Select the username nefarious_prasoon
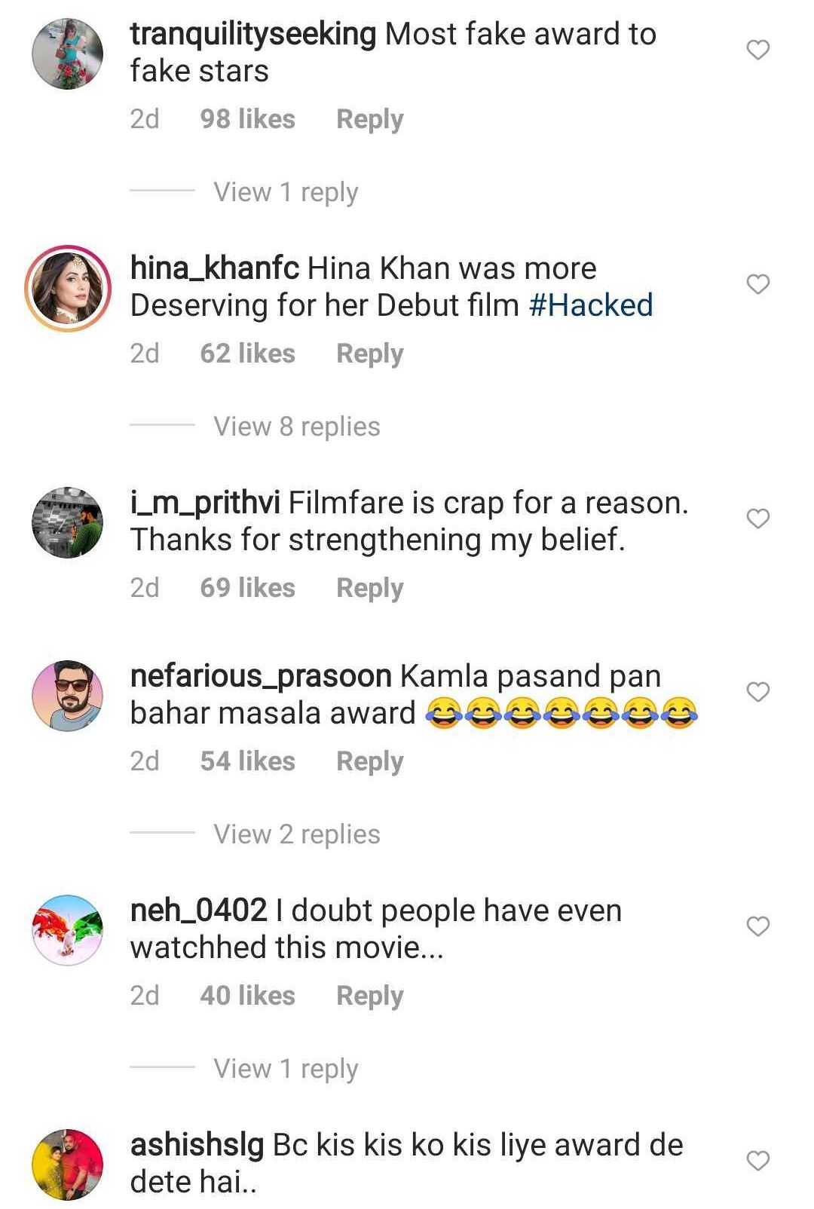The height and width of the screenshot is (1209, 814). click(256, 676)
